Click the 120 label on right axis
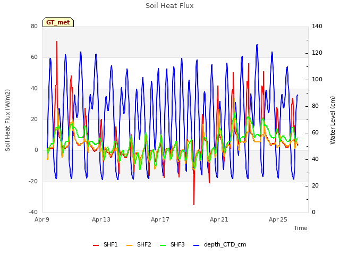 click(317, 53)
